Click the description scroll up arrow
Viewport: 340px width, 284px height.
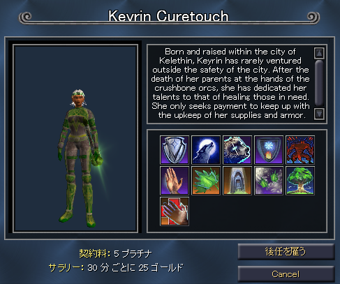pos(319,53)
